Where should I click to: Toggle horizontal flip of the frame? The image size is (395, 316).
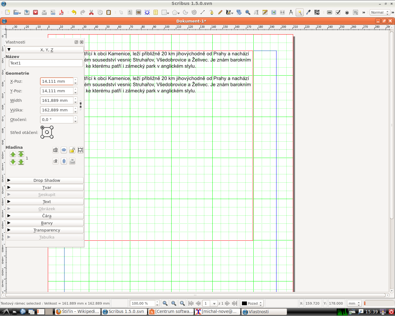64,150
